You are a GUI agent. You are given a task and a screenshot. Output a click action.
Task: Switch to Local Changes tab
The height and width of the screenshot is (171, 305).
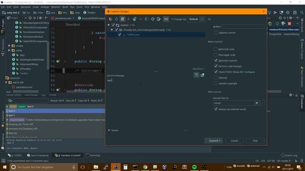(x=31, y=95)
